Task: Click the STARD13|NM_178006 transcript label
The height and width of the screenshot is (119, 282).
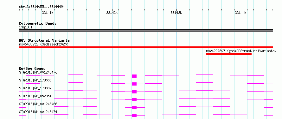Action: click(35, 80)
